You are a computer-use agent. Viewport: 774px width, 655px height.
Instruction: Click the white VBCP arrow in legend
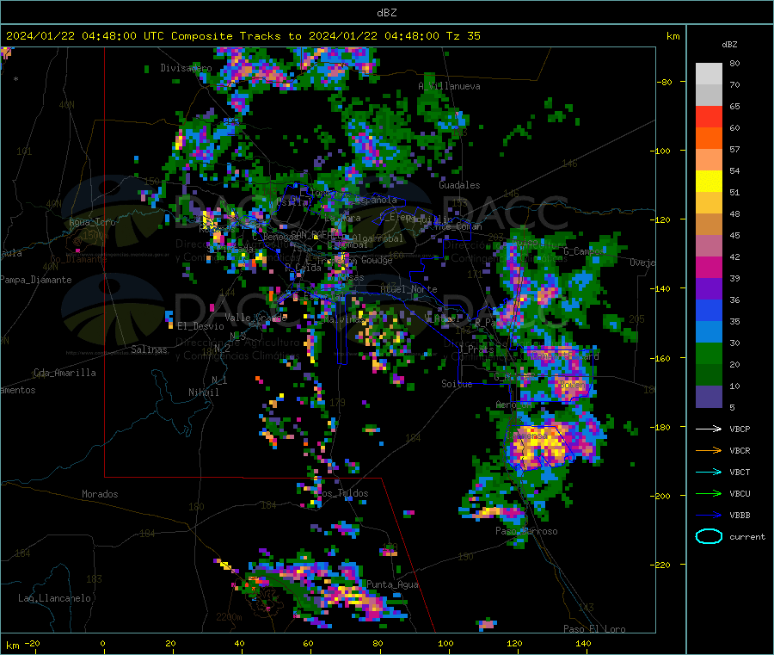point(709,429)
